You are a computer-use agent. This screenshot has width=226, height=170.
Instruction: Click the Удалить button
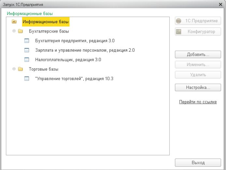[x=198, y=75]
